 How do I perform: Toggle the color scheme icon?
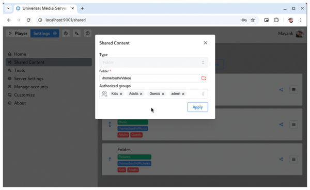coord(66,34)
